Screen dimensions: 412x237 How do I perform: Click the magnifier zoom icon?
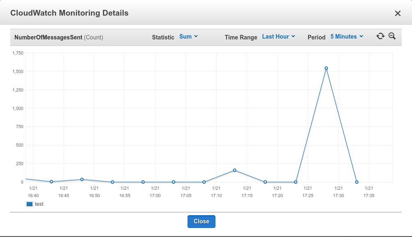[x=392, y=36]
